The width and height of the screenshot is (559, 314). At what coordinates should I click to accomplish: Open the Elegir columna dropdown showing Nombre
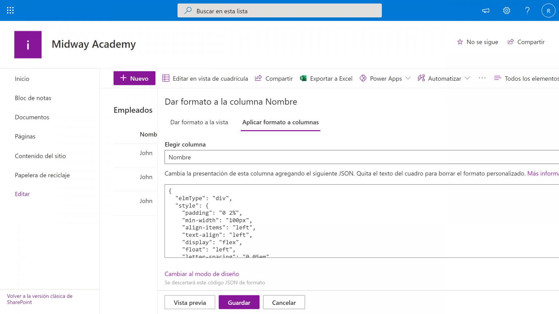(x=360, y=157)
